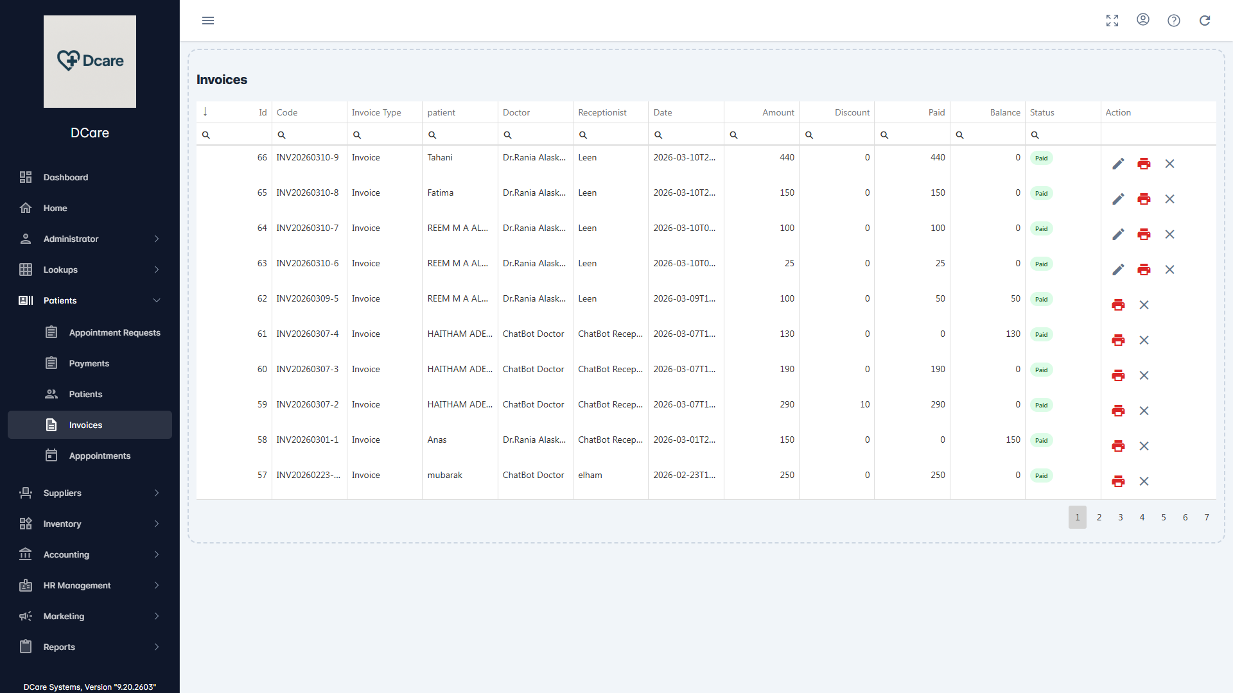
Task: Click the help question mark icon
Action: (x=1174, y=20)
